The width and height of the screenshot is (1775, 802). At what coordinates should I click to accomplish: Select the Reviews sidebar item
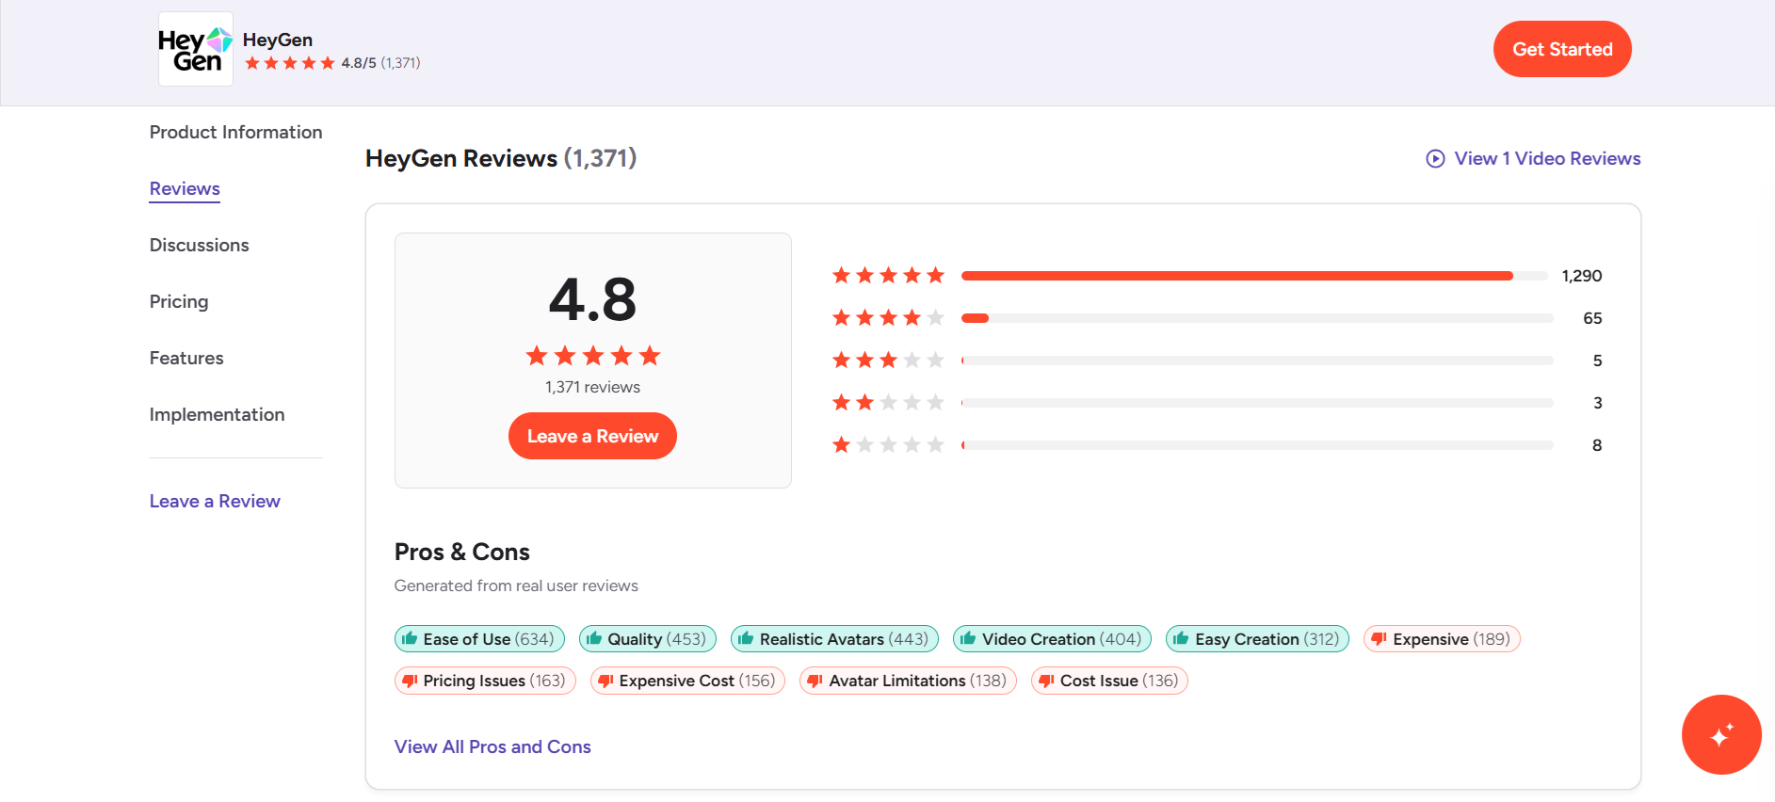[185, 188]
